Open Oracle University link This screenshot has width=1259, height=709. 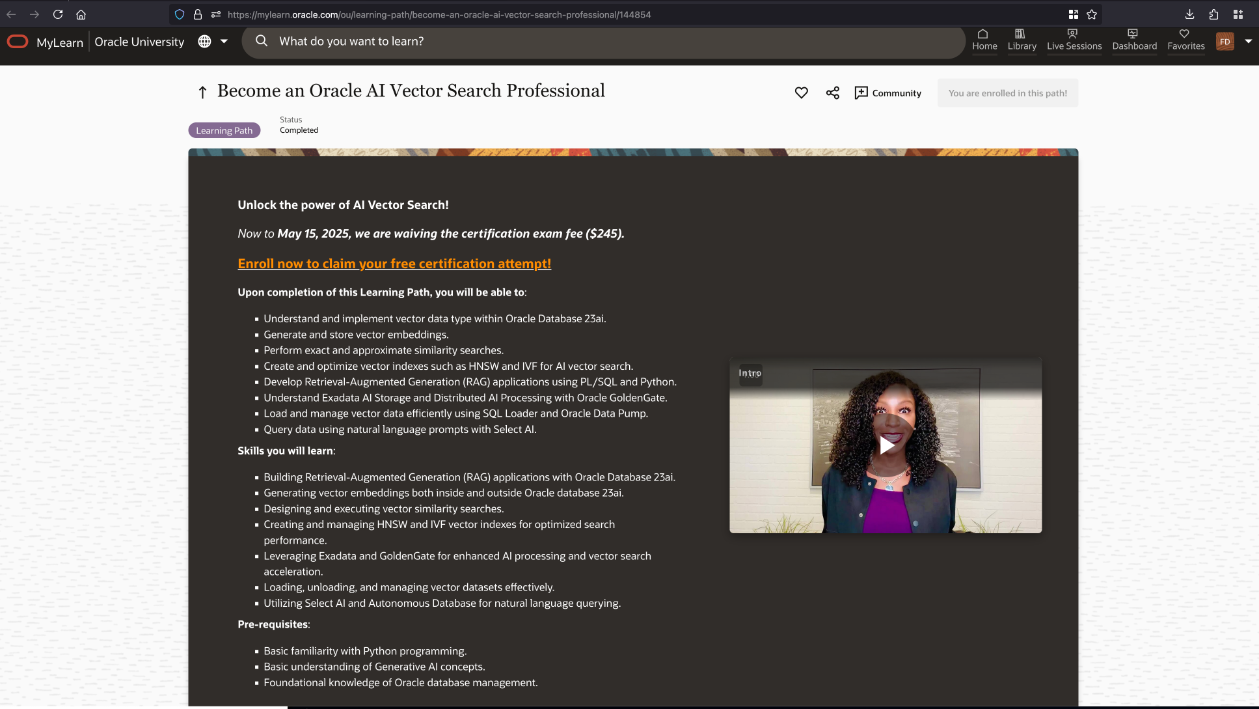coord(139,42)
